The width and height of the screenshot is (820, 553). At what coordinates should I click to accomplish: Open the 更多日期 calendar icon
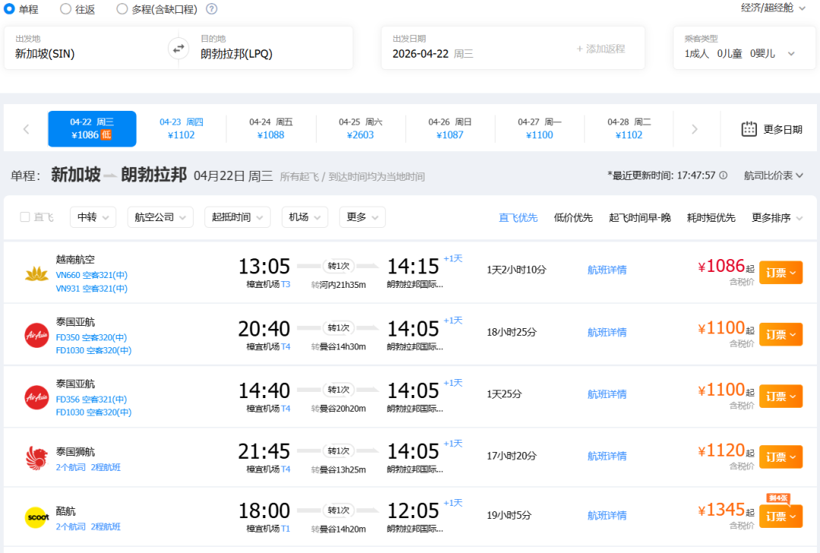pos(749,129)
